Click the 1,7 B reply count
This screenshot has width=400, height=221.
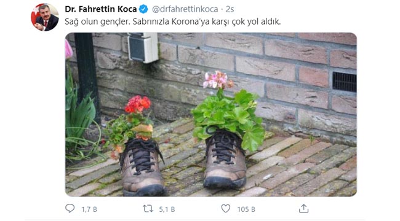tap(89, 209)
